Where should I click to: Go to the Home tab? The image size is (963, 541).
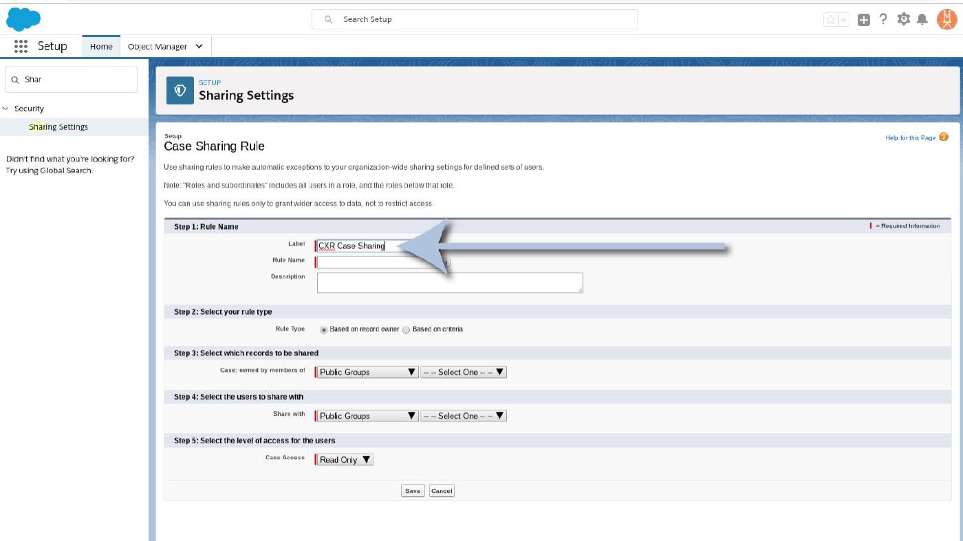click(x=101, y=47)
